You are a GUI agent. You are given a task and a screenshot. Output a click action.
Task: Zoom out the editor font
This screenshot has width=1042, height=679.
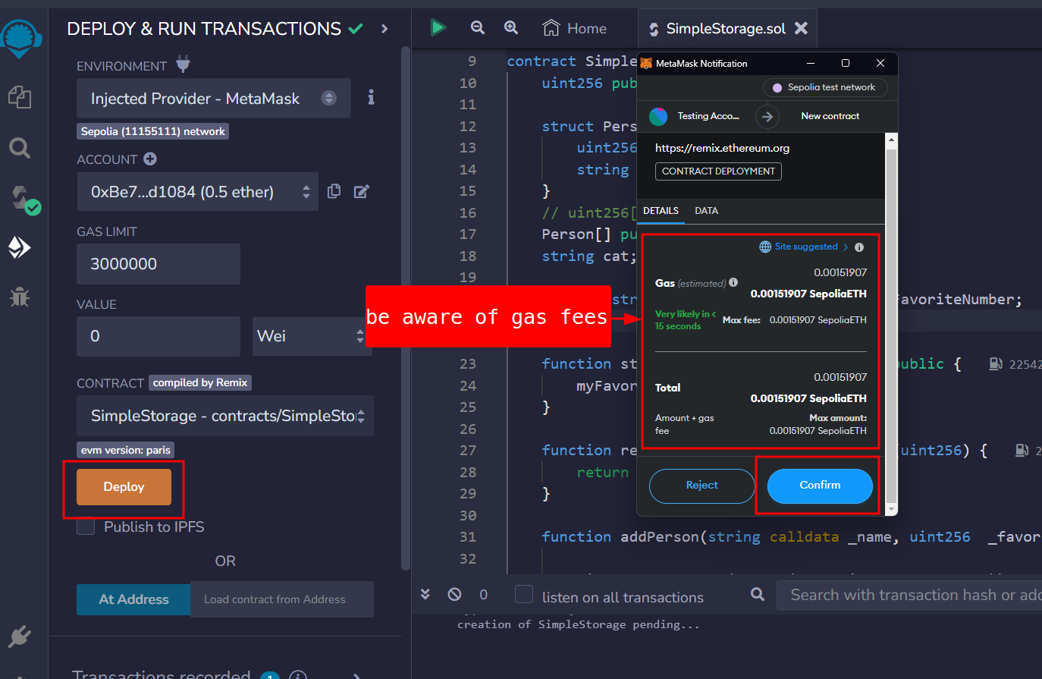477,27
